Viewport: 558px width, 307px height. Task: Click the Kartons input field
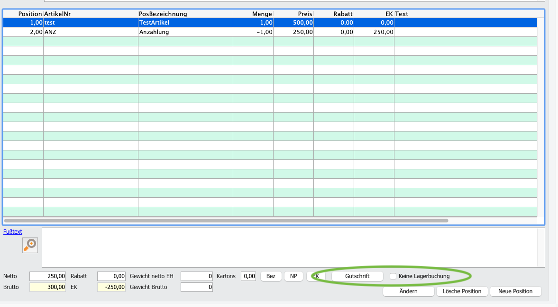pos(248,276)
